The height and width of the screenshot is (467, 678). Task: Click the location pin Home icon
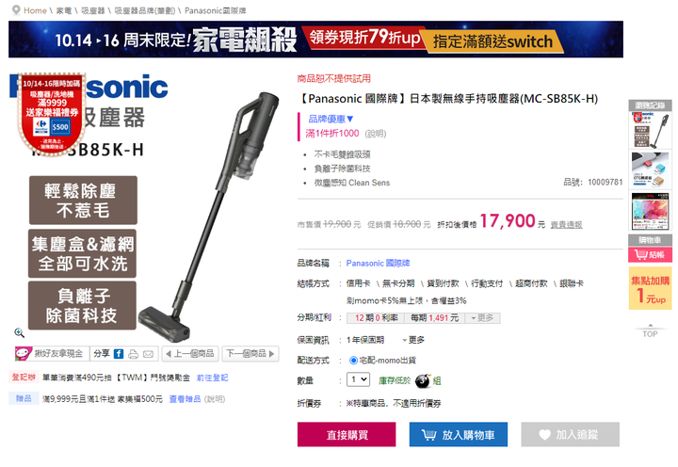coord(16,10)
